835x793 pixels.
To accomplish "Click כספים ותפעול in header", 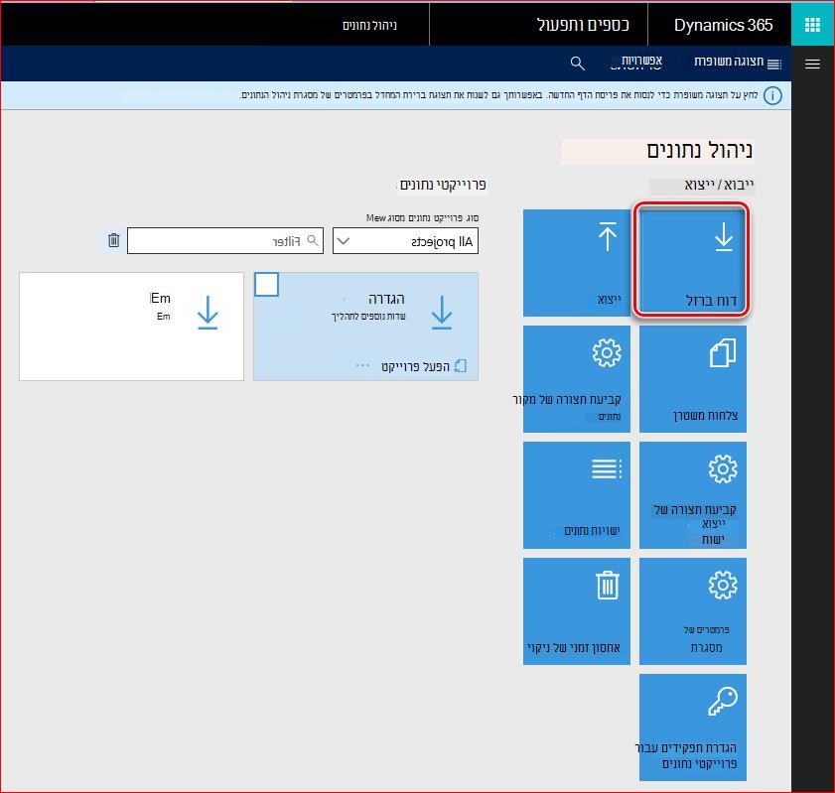I will 583,25.
